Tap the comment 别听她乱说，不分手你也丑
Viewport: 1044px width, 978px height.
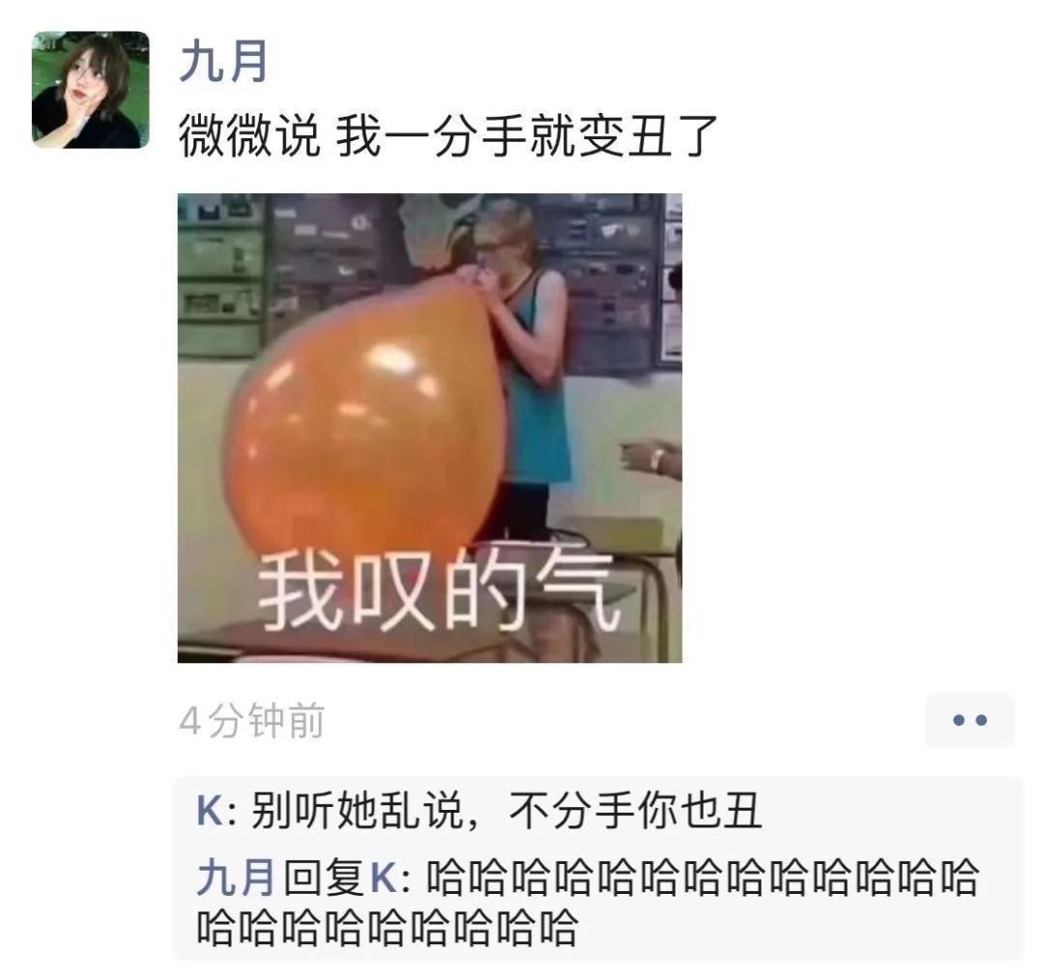pos(506,811)
